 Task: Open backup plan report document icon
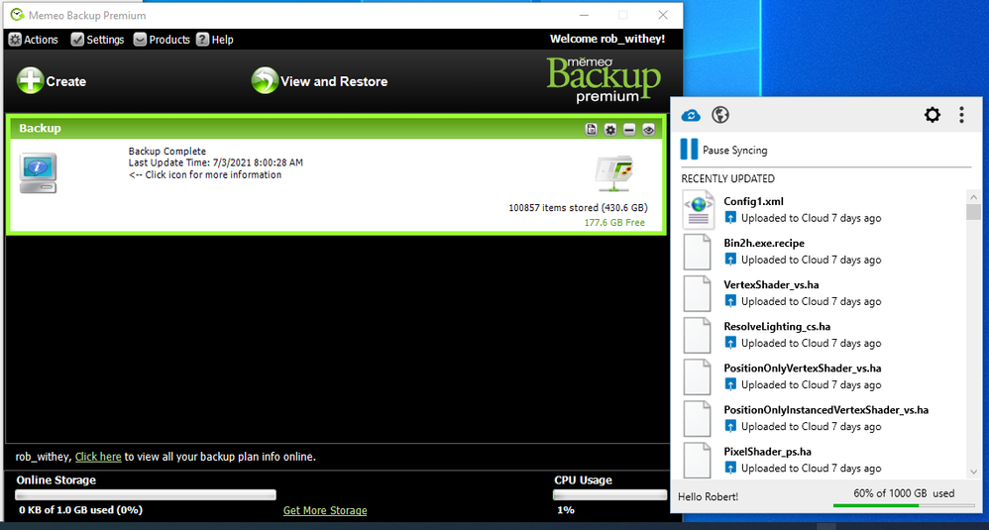(x=592, y=129)
